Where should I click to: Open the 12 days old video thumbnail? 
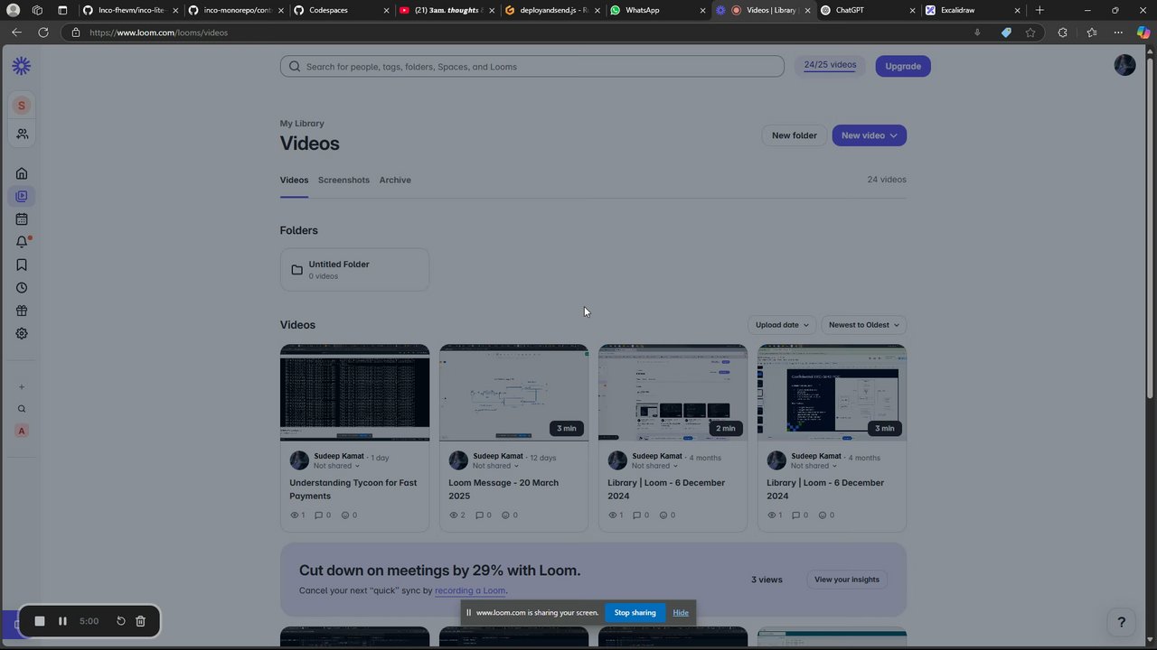(513, 393)
